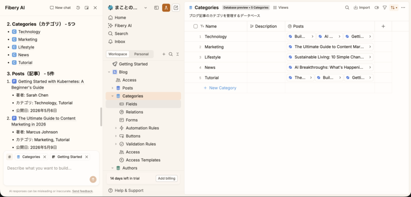Toggle field visibility icon in header

tap(377, 8)
